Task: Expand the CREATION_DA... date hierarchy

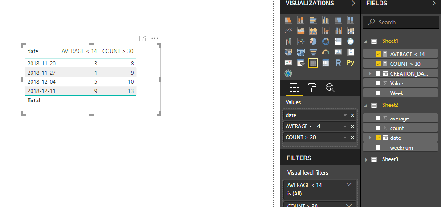Action: pyautogui.click(x=370, y=73)
